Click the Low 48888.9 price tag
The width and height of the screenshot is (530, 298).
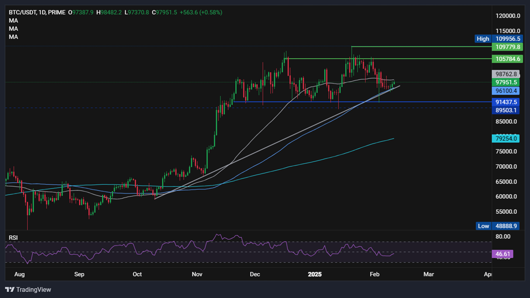pyautogui.click(x=499, y=226)
